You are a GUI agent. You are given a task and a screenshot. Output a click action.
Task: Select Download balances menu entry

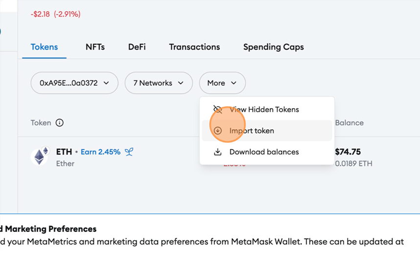click(x=267, y=152)
